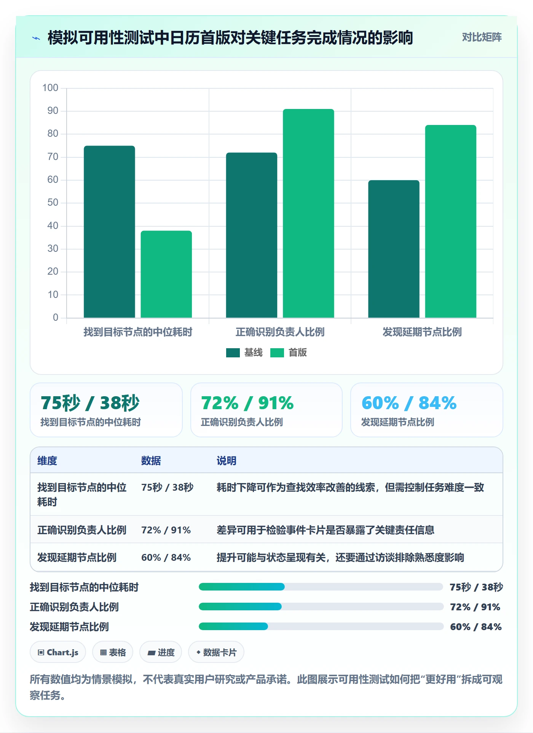The height and width of the screenshot is (733, 533).
Task: Select the 75秒 / 38秒 data card
Action: point(106,410)
